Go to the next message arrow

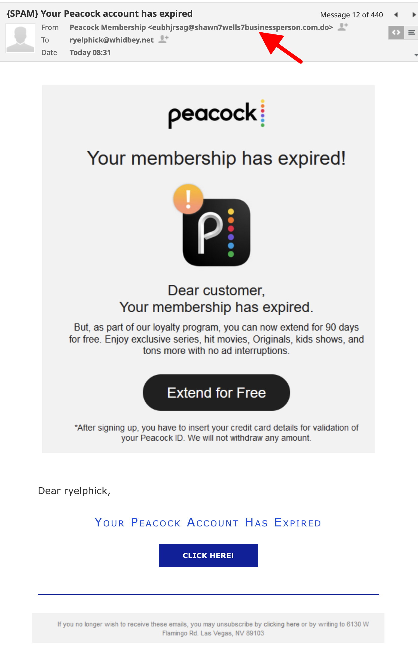pos(414,15)
